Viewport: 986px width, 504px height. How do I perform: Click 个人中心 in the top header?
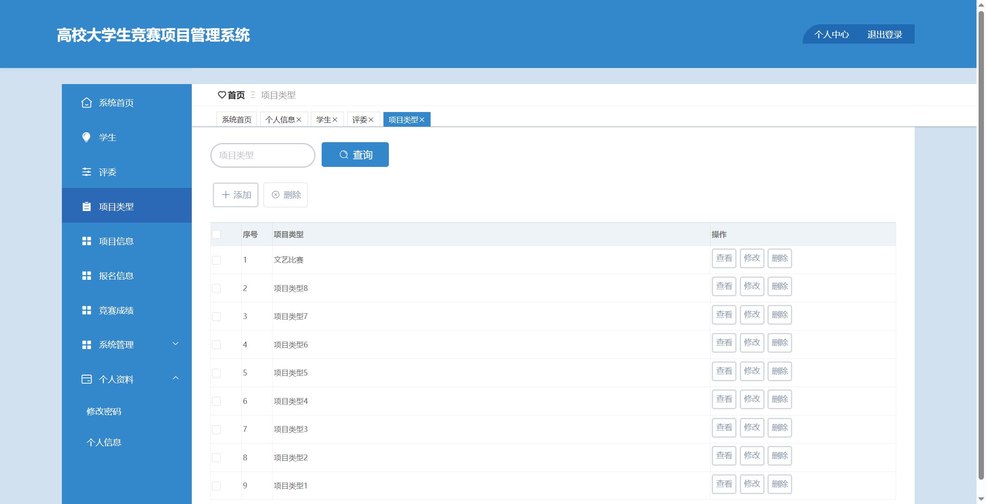[831, 35]
